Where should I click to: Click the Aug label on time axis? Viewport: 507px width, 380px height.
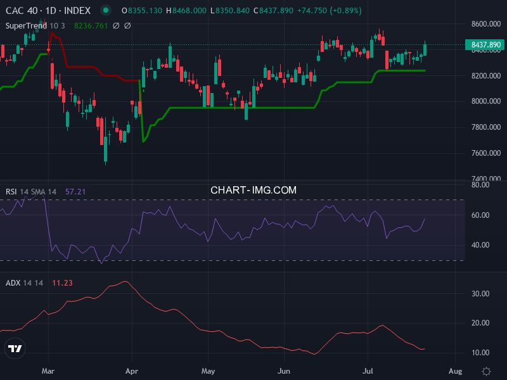455,371
